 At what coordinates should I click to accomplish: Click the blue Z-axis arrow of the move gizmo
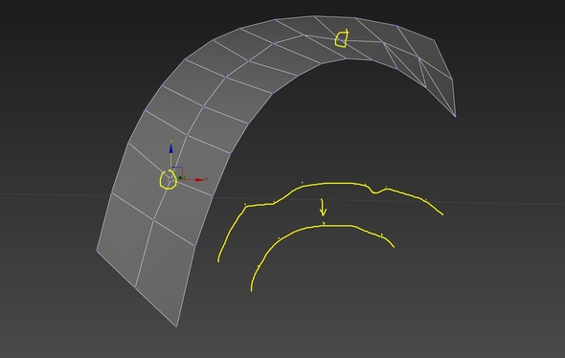tap(170, 148)
